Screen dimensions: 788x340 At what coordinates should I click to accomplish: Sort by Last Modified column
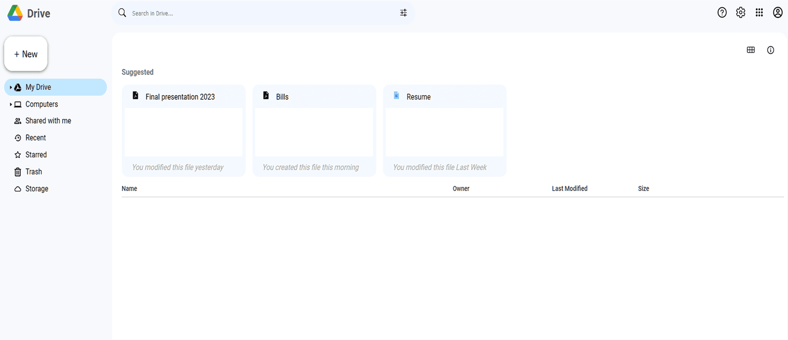[569, 188]
